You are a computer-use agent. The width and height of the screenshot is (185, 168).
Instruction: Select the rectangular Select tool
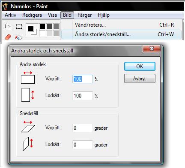(19, 27)
